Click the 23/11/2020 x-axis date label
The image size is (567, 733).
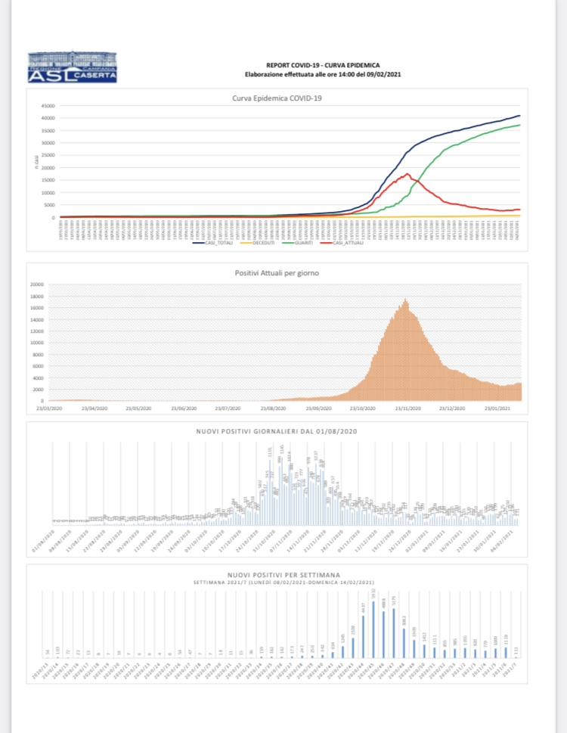pos(408,408)
